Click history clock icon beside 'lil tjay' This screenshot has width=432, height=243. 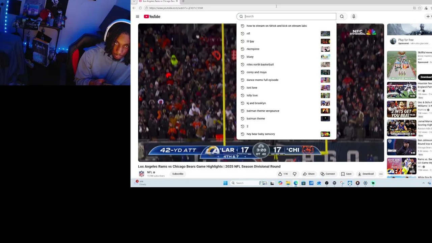(x=242, y=41)
